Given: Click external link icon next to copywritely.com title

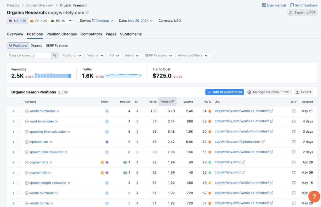Looking at the screenshot, I should [x=87, y=13].
